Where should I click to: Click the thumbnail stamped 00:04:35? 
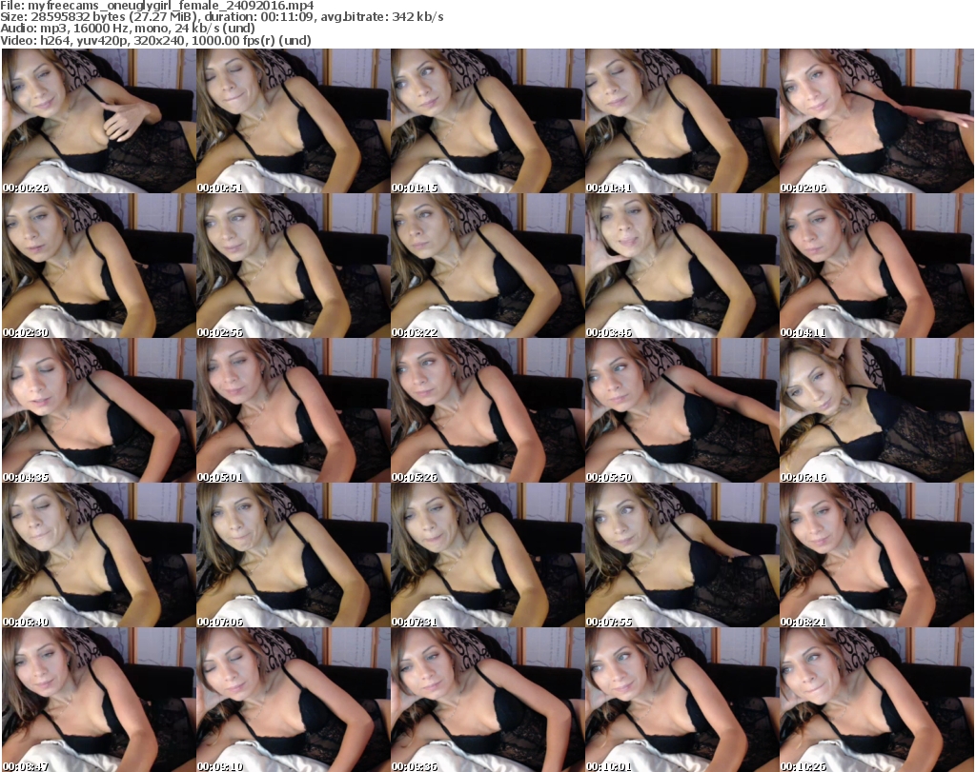[x=99, y=411]
